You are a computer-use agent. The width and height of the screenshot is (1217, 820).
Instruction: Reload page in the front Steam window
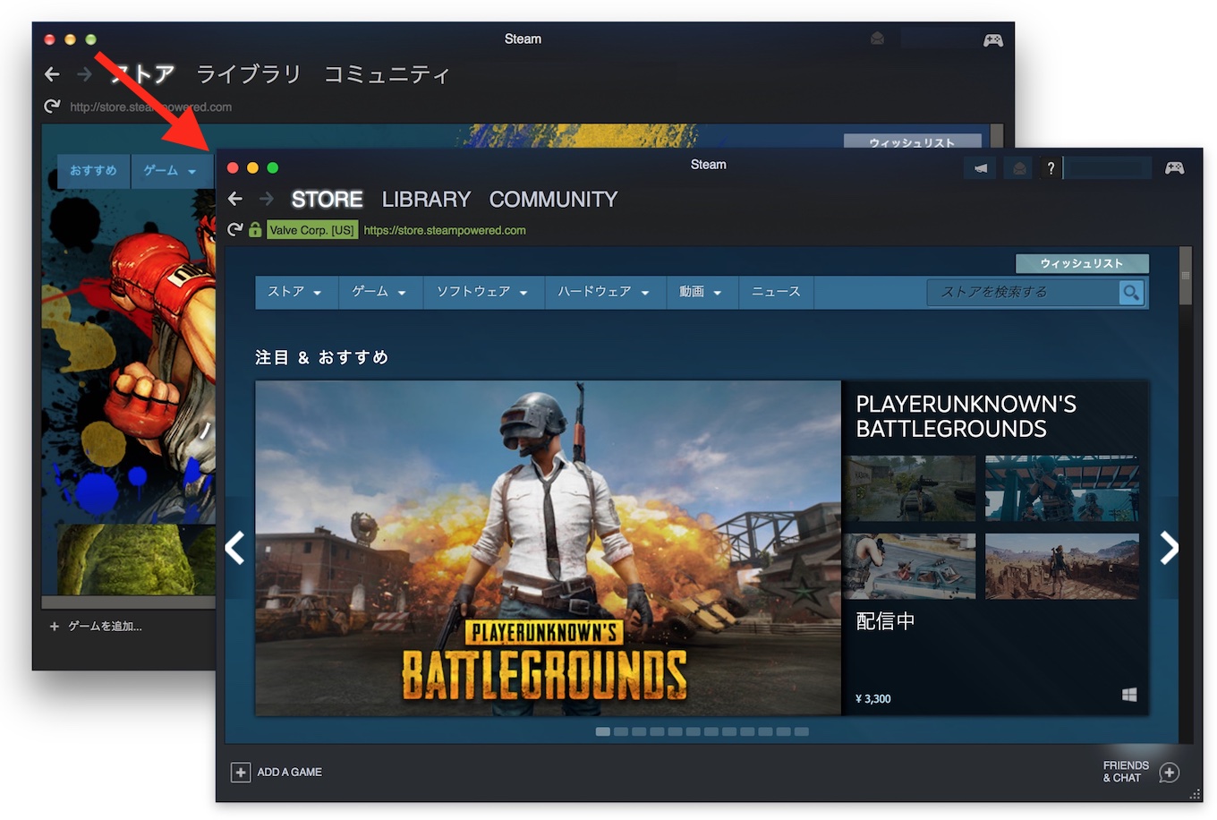click(x=234, y=230)
